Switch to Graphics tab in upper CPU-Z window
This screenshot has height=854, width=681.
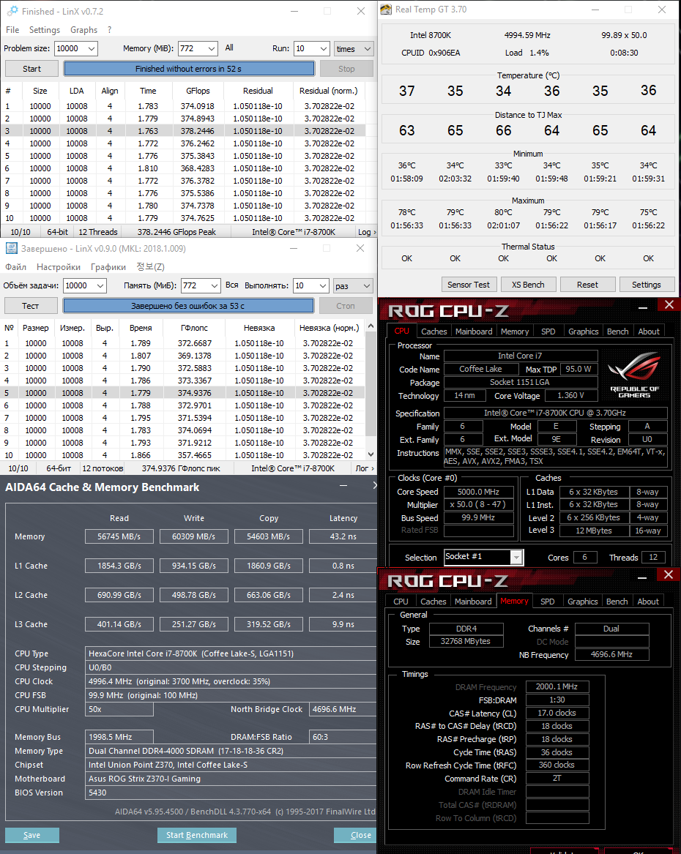coord(583,332)
